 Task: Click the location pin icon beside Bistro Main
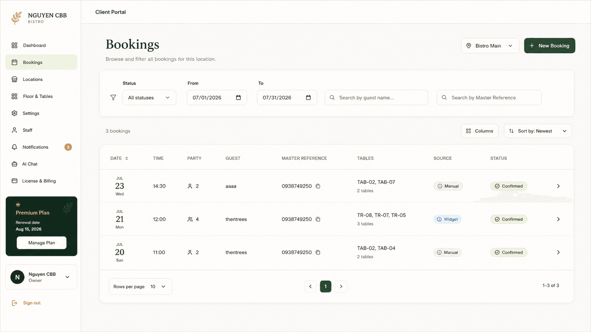[x=469, y=46]
